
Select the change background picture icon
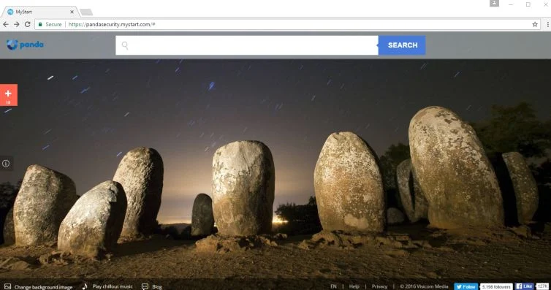7,286
